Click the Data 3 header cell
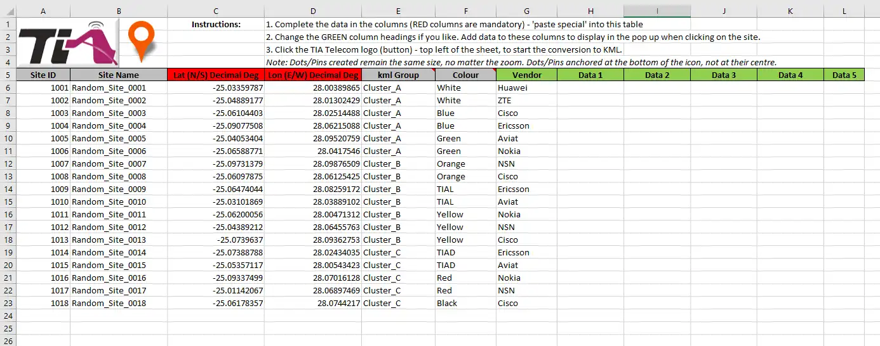 [x=724, y=75]
